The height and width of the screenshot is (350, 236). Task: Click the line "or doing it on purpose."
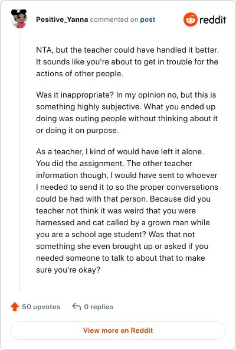[x=77, y=130]
